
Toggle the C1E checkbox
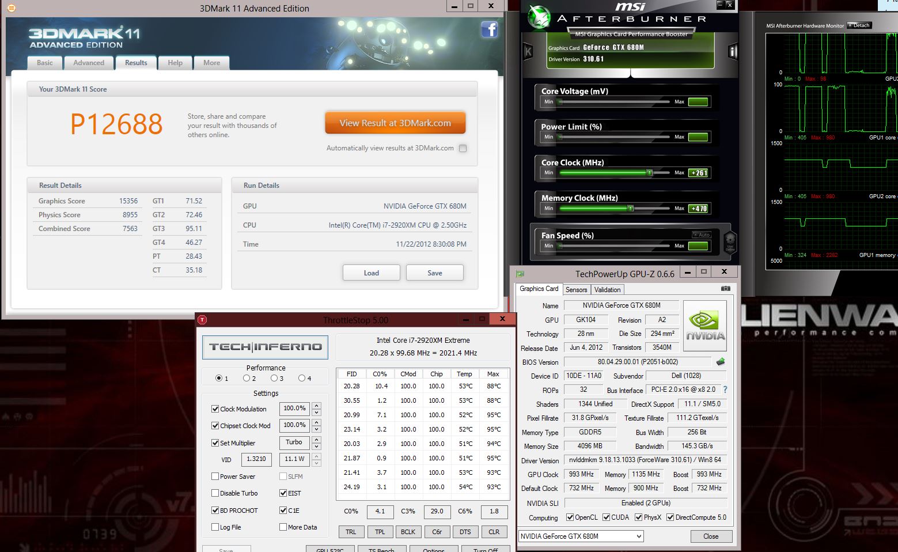point(283,511)
